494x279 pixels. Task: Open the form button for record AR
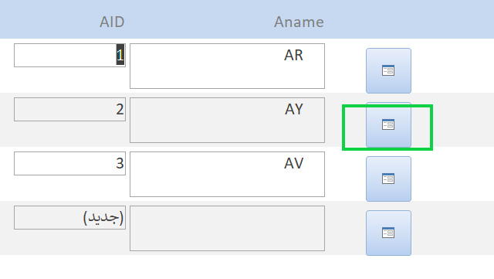coord(388,70)
